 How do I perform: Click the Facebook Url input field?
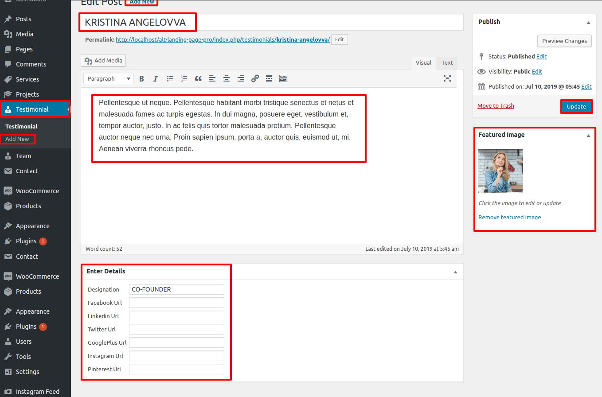176,303
